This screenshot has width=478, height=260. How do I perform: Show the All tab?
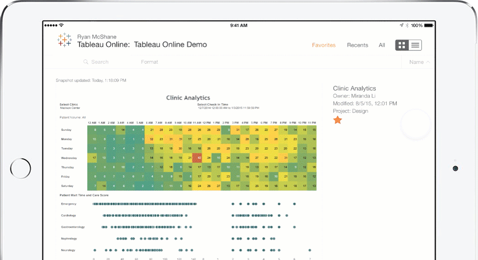pos(382,45)
